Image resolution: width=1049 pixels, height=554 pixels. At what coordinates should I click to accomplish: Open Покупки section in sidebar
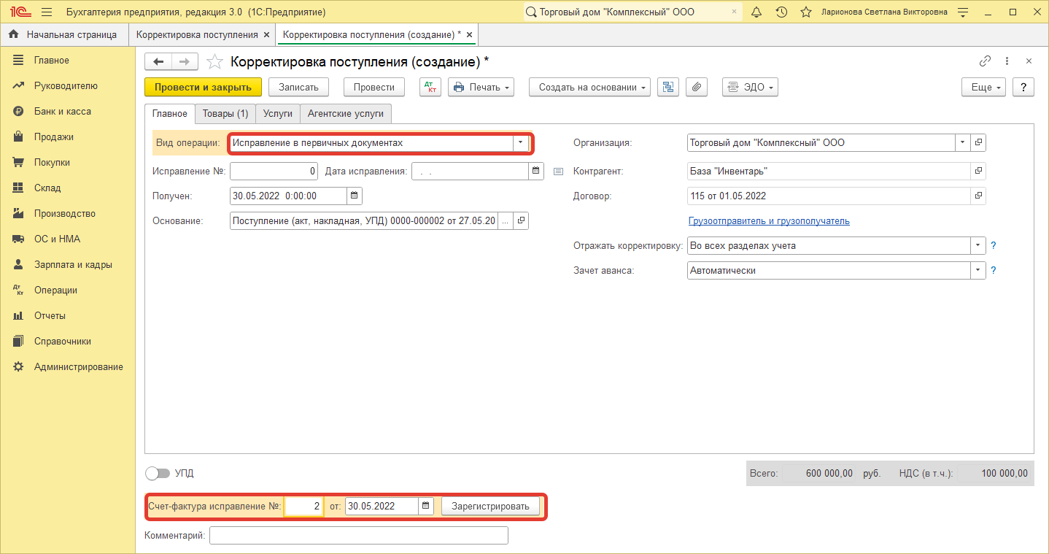pos(53,163)
